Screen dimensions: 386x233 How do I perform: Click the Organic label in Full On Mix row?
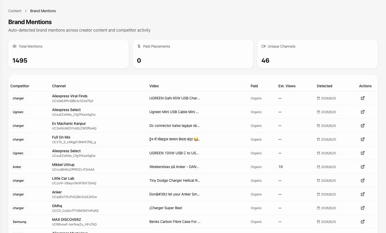(256, 140)
